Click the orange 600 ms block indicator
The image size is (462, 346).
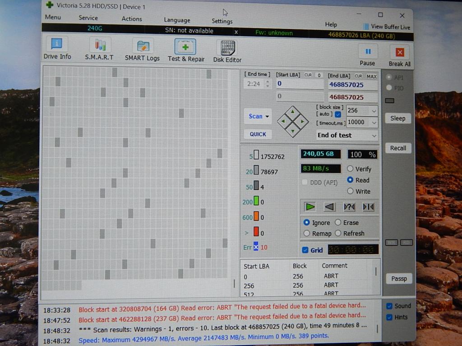coord(256,217)
